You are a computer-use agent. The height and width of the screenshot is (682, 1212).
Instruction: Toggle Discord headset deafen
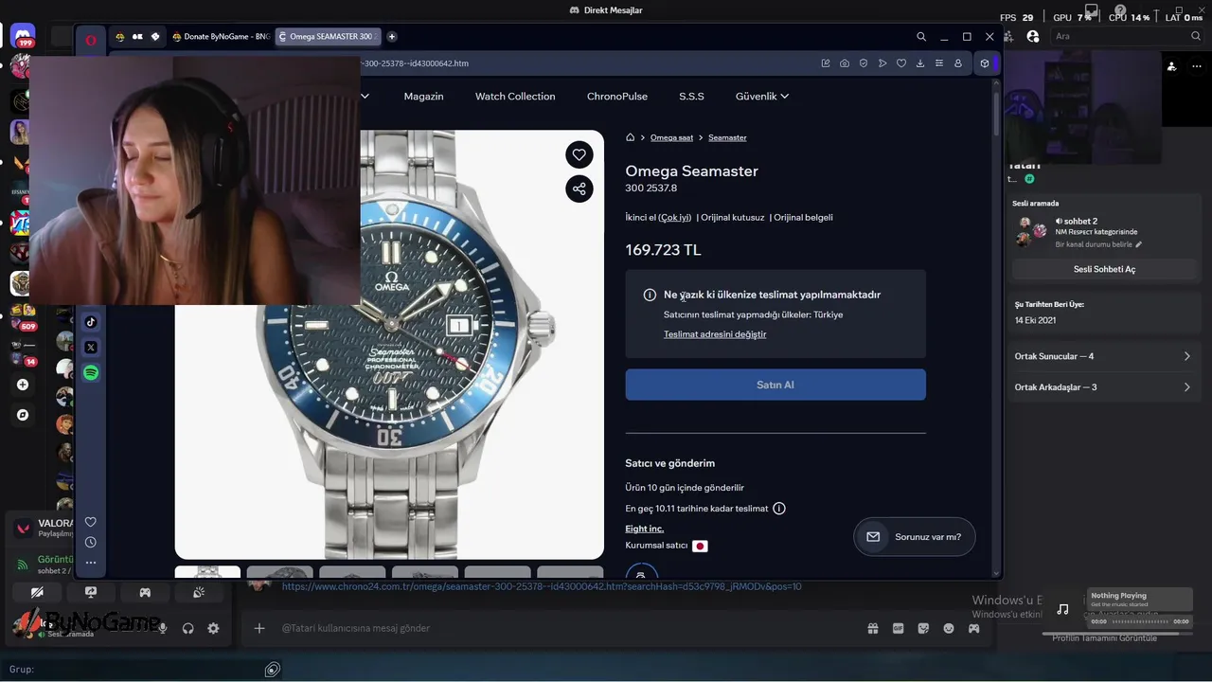click(x=187, y=628)
